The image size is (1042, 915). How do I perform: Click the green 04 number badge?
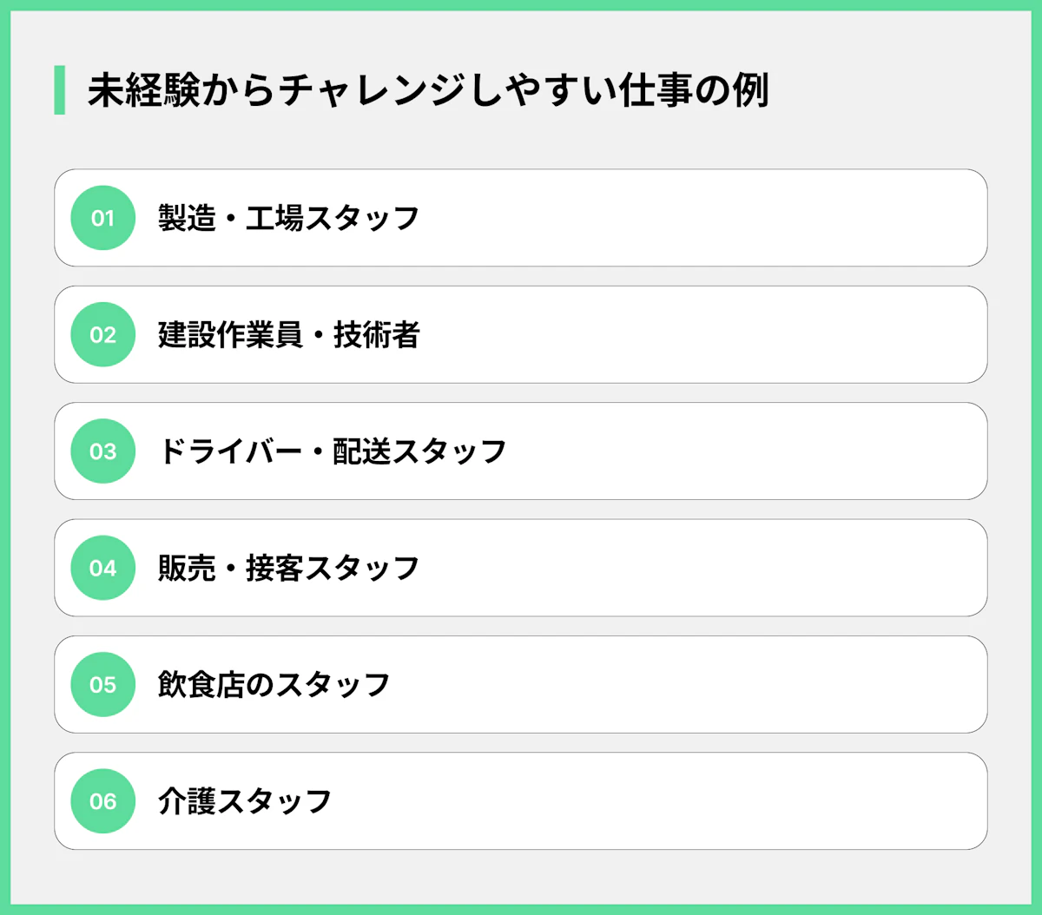102,568
